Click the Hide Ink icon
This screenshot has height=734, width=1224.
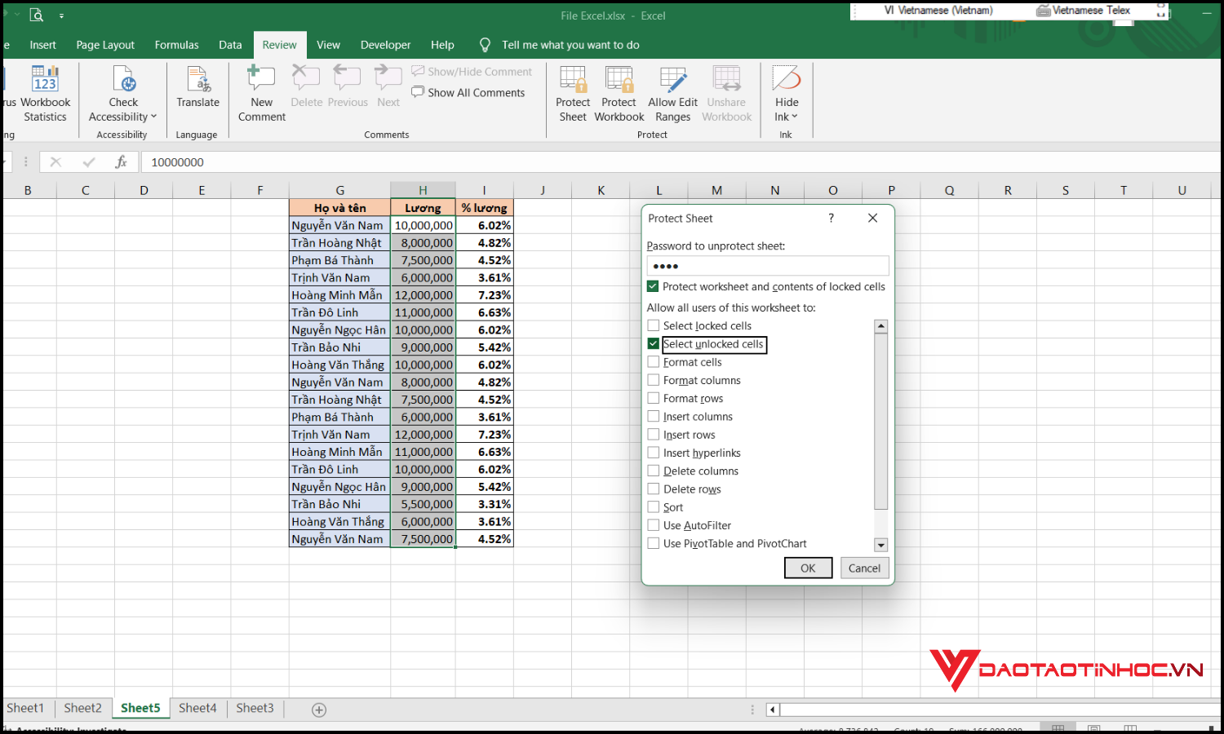(x=787, y=78)
